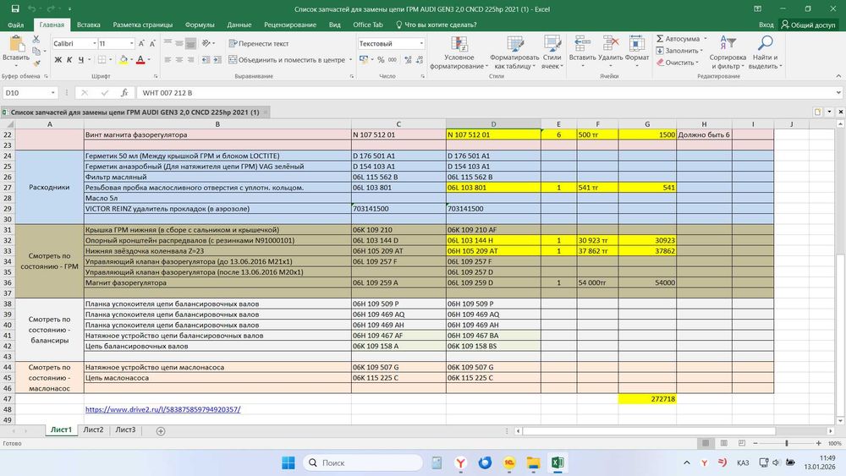Open the Текстовый number format dropdown
Viewport: 846px width, 476px height.
[421, 44]
